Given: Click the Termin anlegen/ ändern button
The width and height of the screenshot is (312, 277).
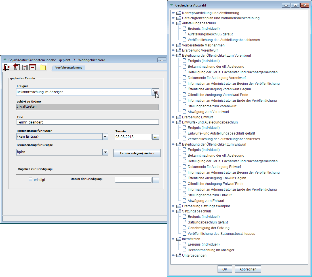Looking at the screenshot, I should point(137,153).
